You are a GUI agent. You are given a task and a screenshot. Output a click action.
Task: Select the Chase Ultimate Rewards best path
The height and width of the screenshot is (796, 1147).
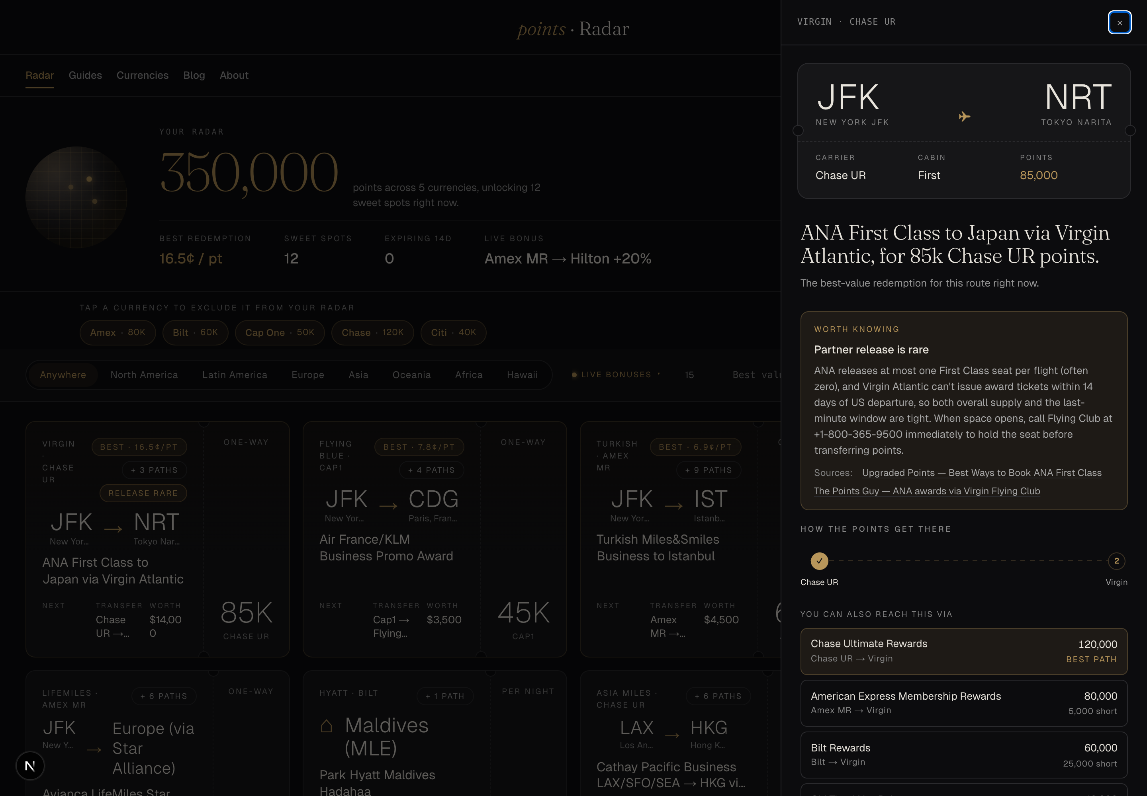click(x=964, y=652)
